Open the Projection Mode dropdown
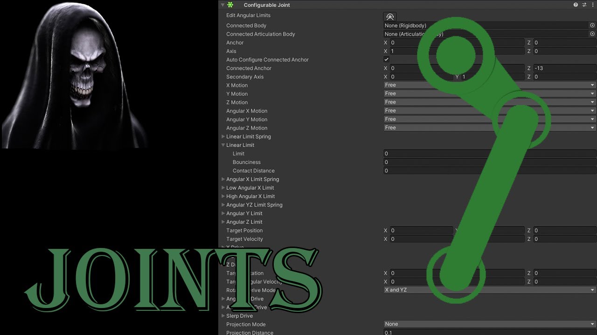Screen dimensions: 597x335 [490, 324]
